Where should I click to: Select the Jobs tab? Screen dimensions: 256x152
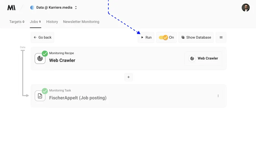click(35, 22)
